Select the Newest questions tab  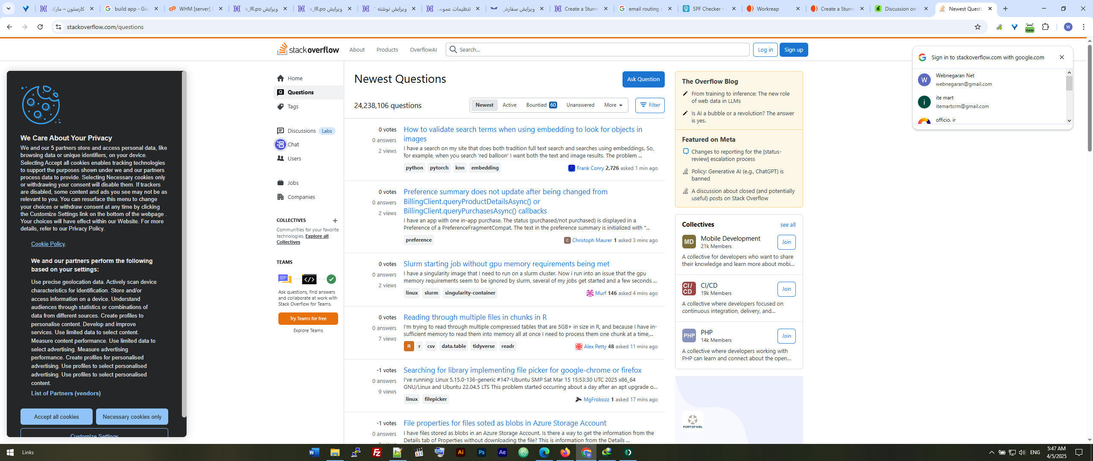tap(484, 105)
